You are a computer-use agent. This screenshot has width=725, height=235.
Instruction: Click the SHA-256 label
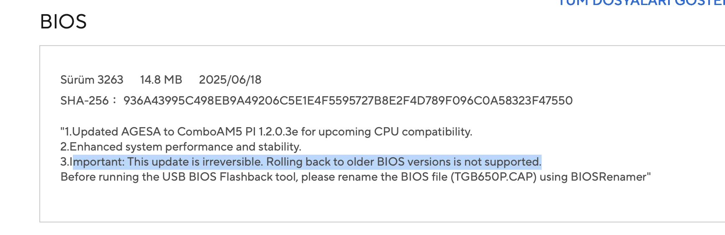click(x=85, y=101)
